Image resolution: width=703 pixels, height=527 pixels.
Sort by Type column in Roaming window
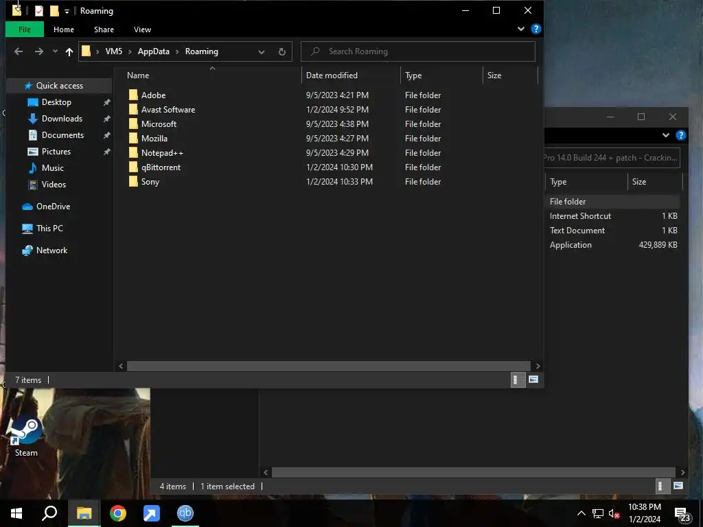413,75
